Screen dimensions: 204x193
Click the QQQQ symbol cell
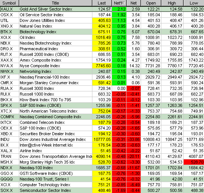click(x=9, y=179)
